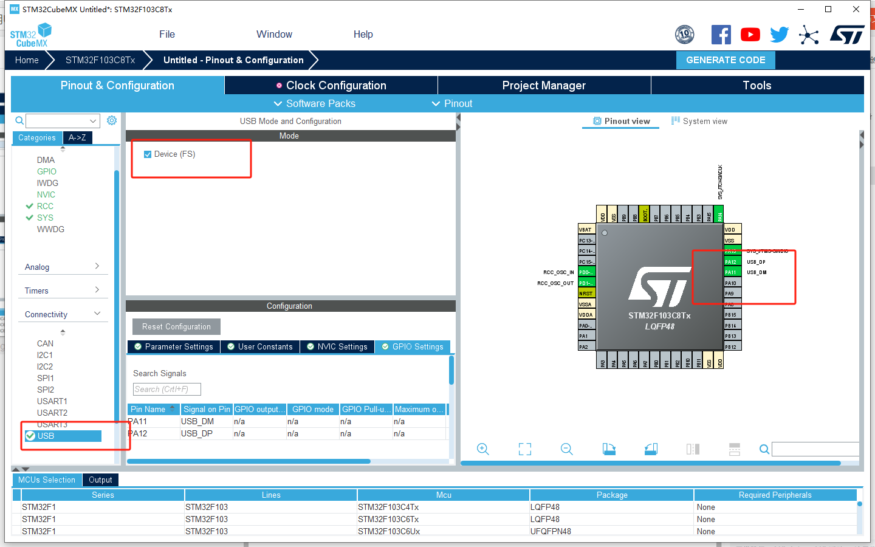The image size is (875, 547).
Task: Uncheck the Device (FS) mode checkbox
Action: tap(148, 154)
